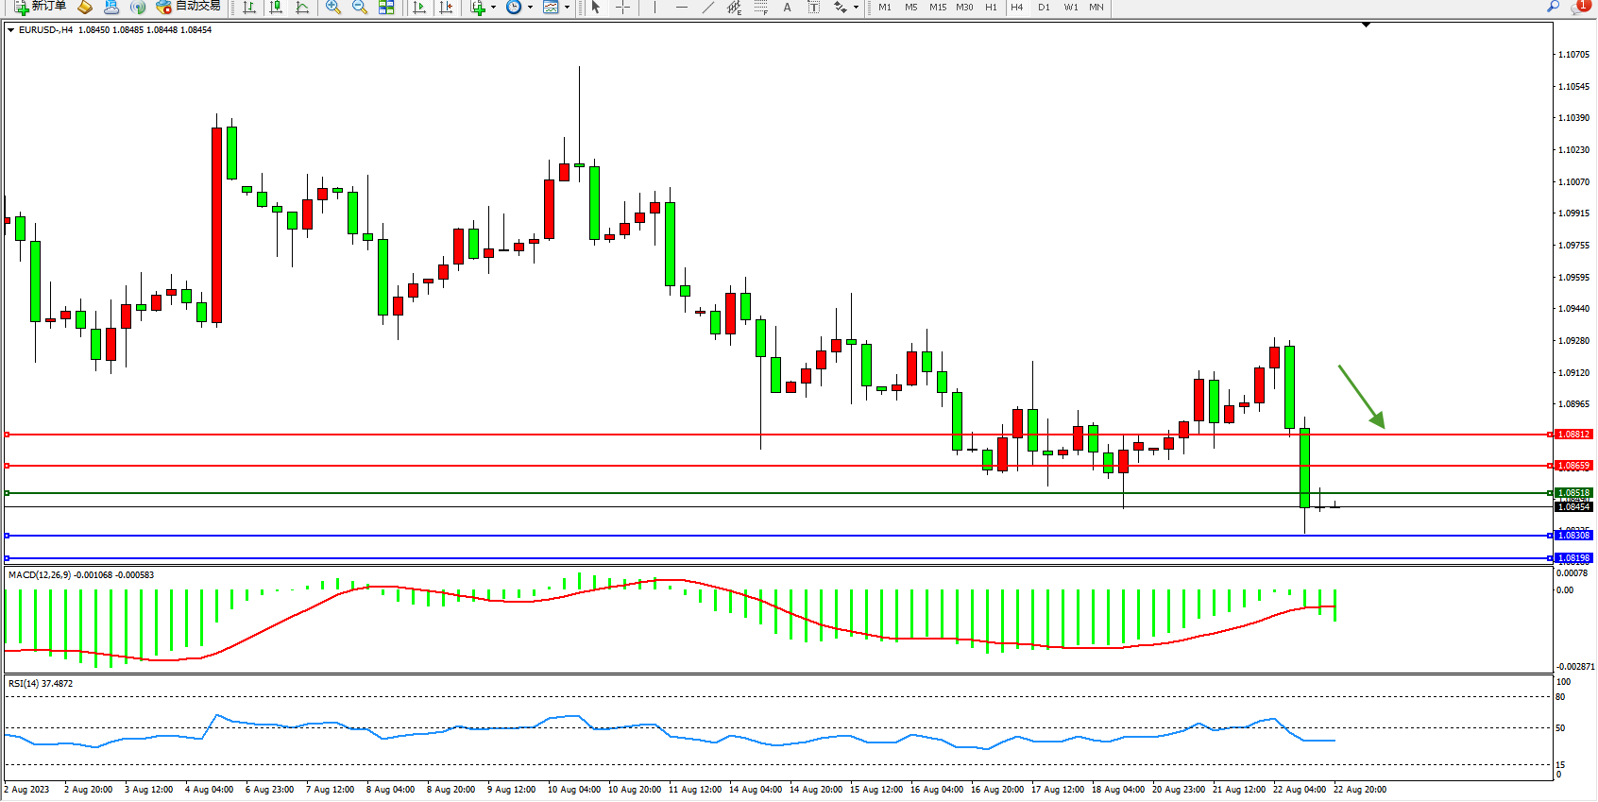Image resolution: width=1598 pixels, height=802 pixels.
Task: Select the Fibonacci retracement tool
Action: [760, 8]
